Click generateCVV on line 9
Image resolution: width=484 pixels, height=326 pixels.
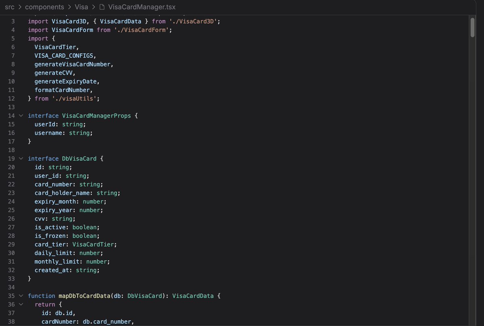coord(53,73)
